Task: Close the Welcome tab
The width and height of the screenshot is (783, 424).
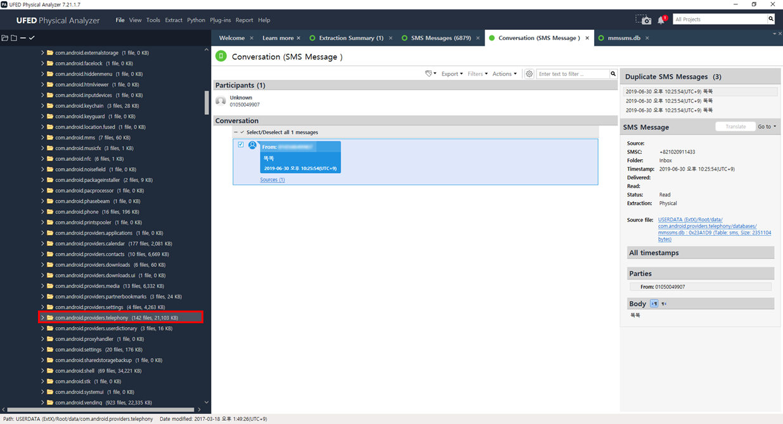Action: (251, 38)
